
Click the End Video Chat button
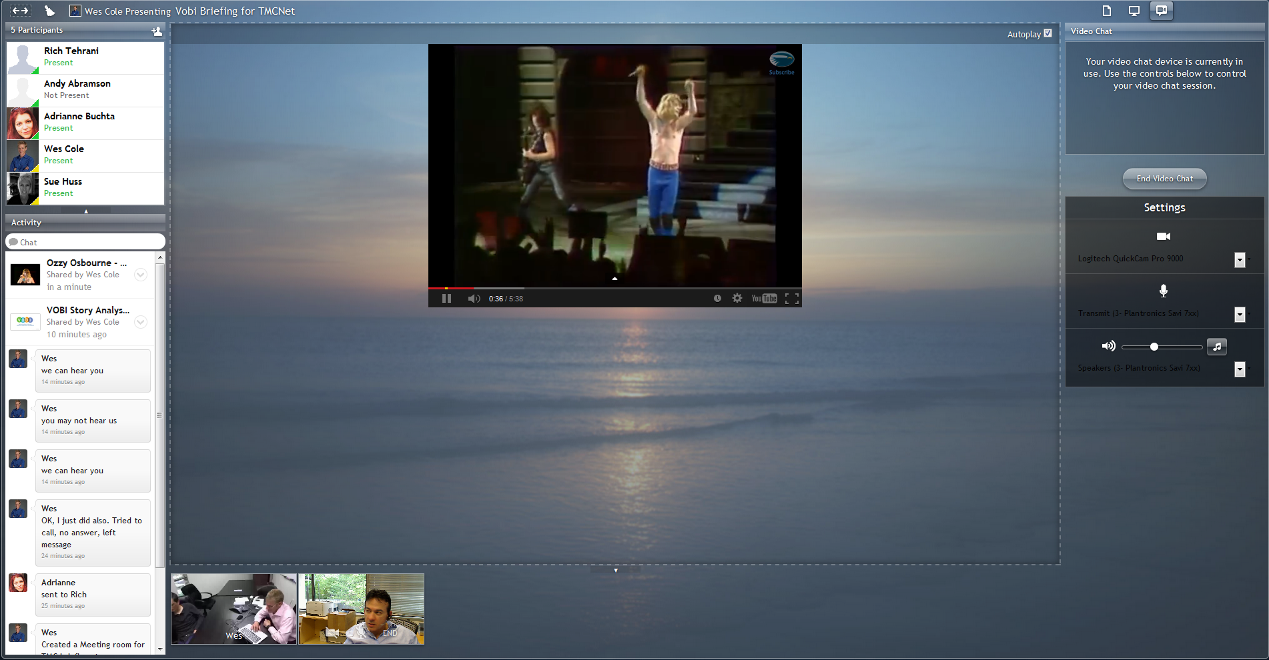tap(1164, 179)
